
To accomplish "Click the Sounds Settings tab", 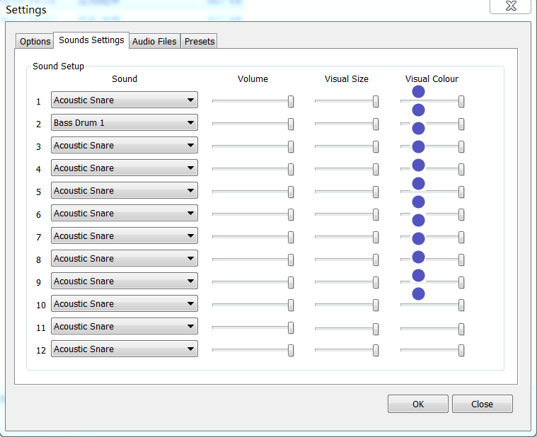I will pos(91,40).
